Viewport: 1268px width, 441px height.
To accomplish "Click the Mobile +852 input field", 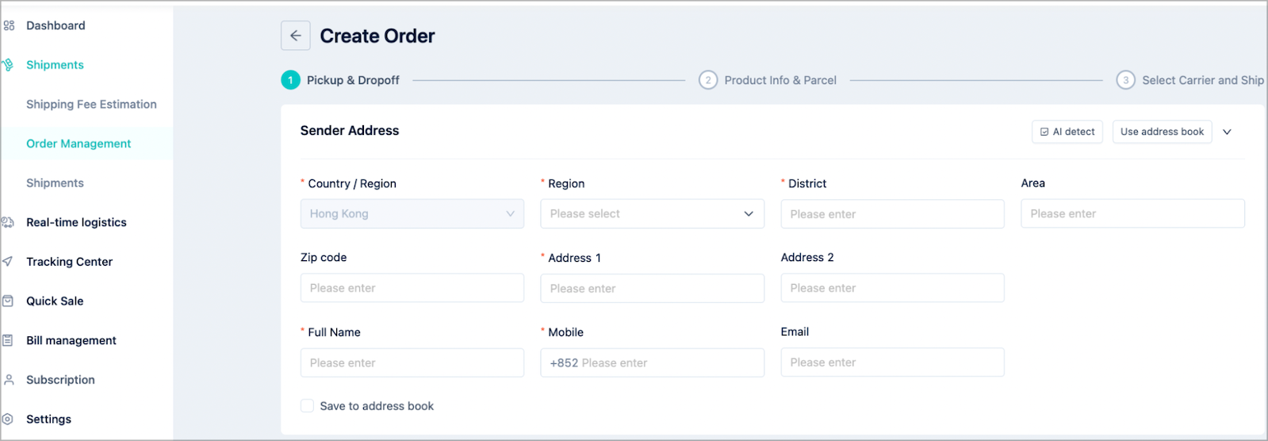I will pos(652,362).
